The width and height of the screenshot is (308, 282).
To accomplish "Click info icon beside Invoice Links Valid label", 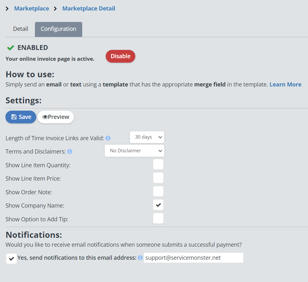I will pyautogui.click(x=108, y=138).
